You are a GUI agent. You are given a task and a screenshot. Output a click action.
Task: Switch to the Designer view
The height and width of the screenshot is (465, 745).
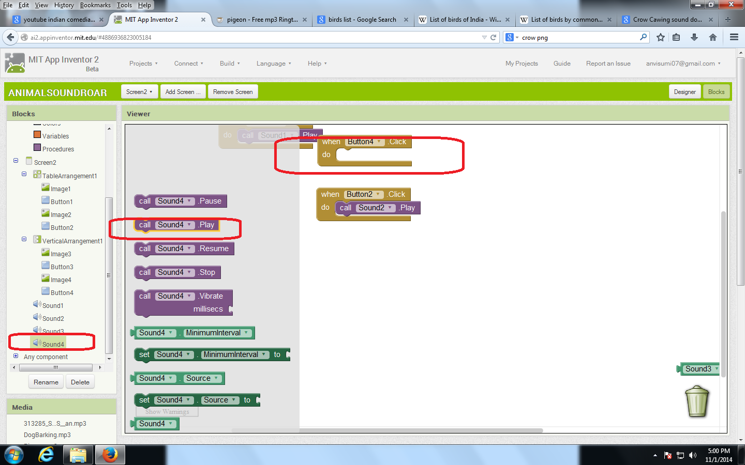pos(684,91)
